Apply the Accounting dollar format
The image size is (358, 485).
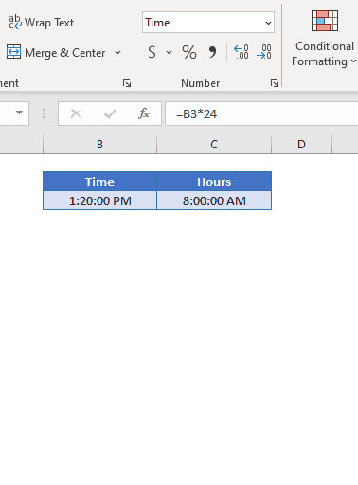152,52
